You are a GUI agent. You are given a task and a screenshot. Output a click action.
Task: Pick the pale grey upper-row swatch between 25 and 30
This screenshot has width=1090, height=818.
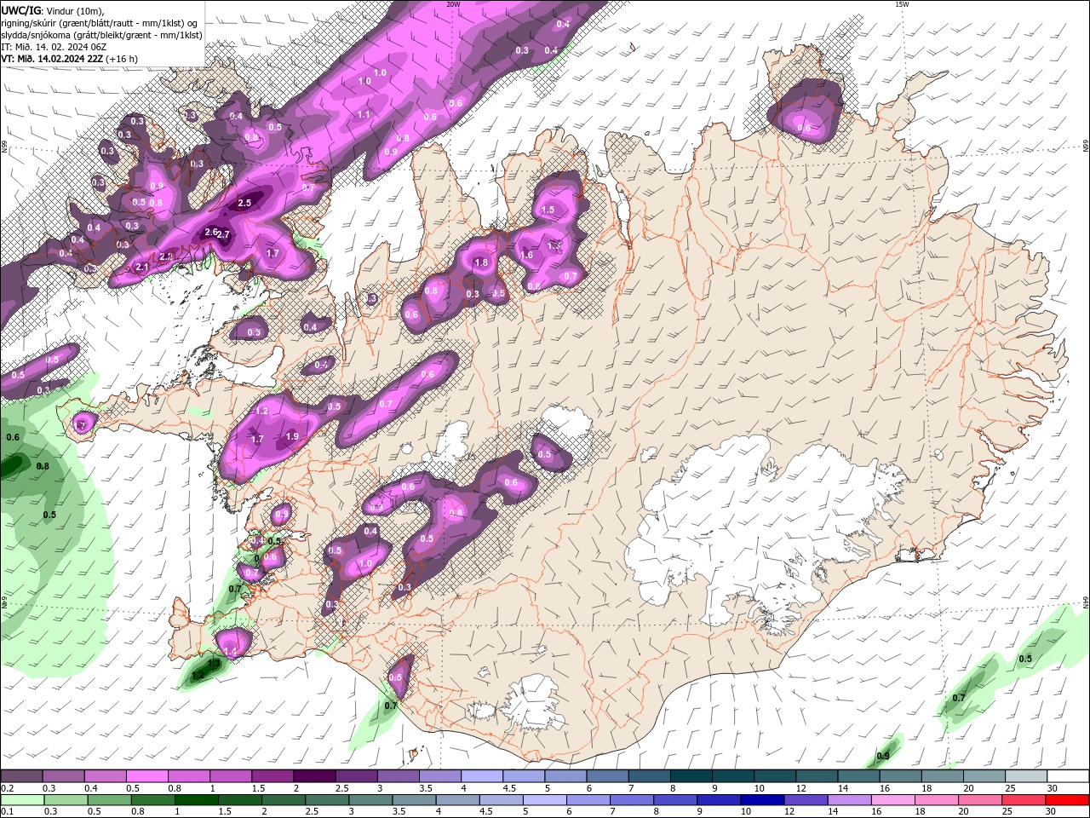click(x=1026, y=776)
